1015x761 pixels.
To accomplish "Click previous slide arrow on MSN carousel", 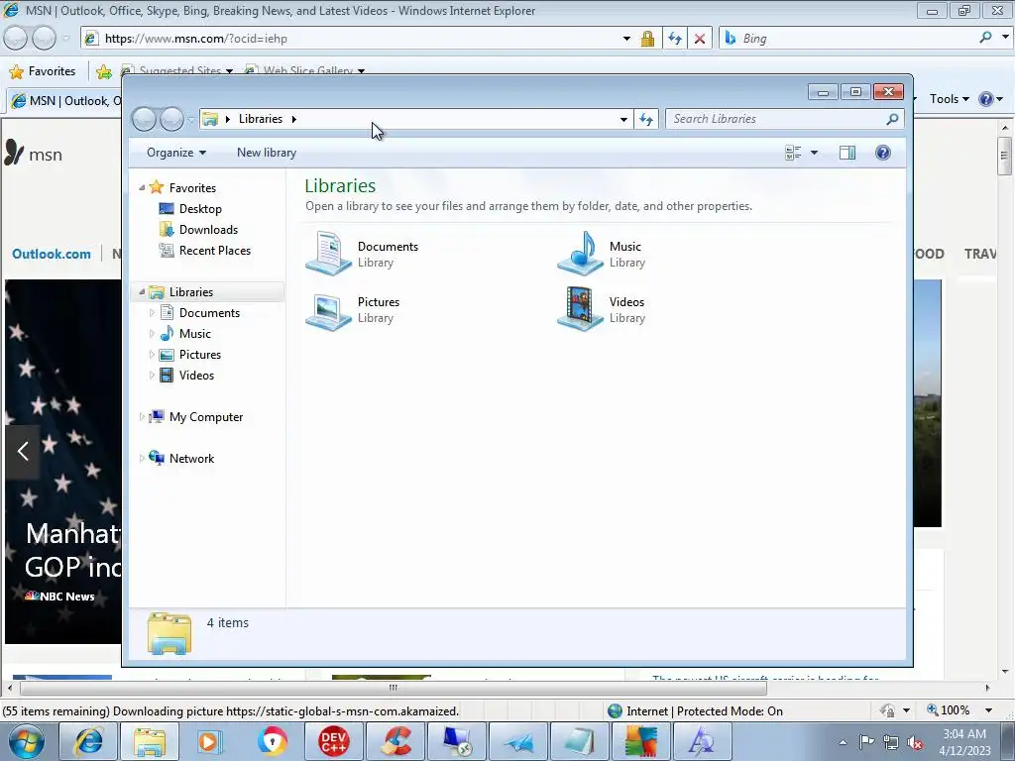I will 23,451.
